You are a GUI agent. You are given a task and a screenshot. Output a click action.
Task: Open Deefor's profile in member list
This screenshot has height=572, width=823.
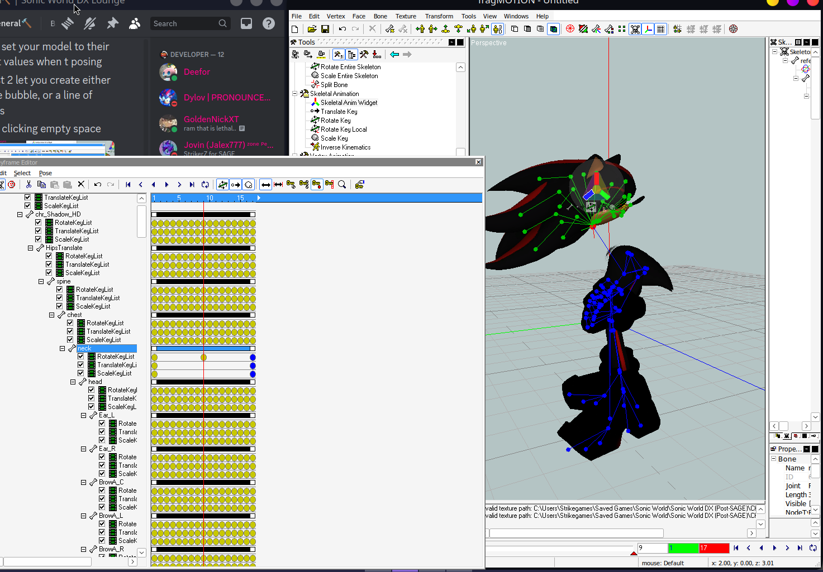tap(197, 72)
